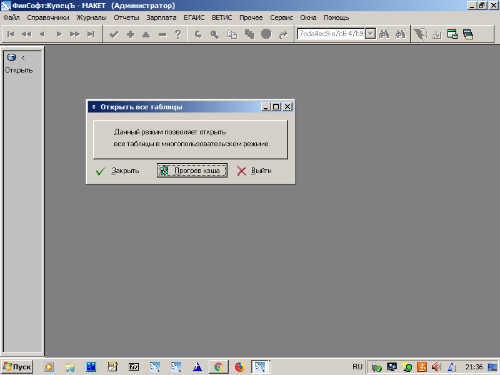
Task: Open the Сервис menu
Action: pos(281,17)
